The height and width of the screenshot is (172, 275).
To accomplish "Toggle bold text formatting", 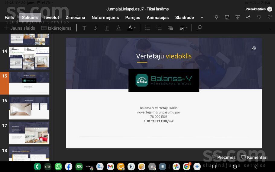I will tap(84, 28).
